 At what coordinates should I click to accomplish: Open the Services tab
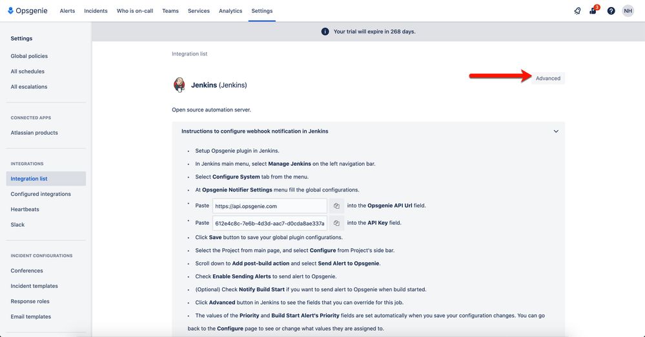(199, 11)
